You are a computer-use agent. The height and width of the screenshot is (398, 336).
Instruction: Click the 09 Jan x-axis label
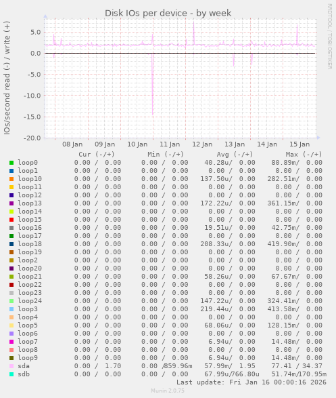pos(105,144)
